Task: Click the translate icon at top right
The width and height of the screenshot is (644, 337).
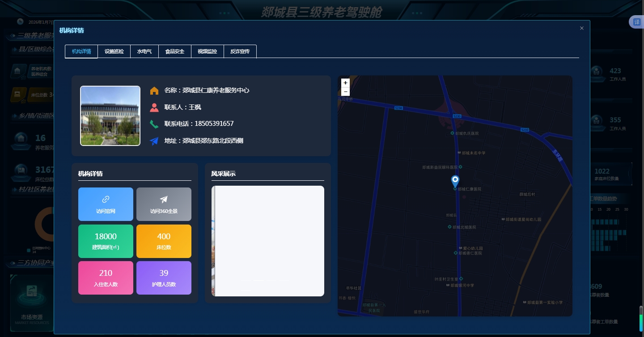Action: click(636, 22)
